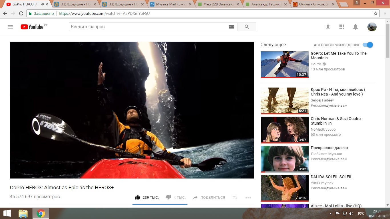Image resolution: width=390 pixels, height=219 pixels.
Task: Open the Windows Start button
Action: coord(7,213)
